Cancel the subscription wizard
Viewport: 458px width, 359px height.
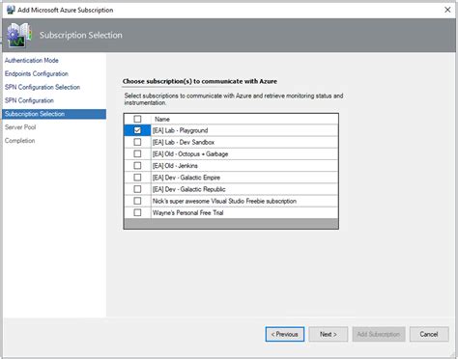[x=429, y=334]
